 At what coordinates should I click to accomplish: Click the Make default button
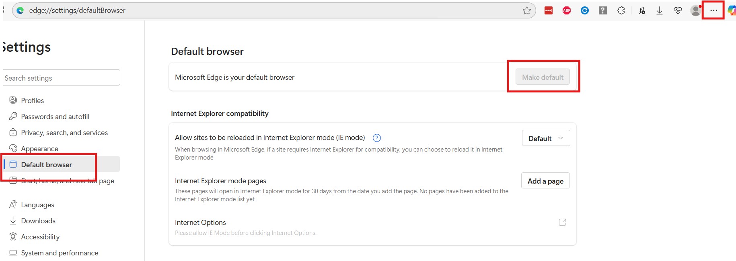[x=543, y=77]
